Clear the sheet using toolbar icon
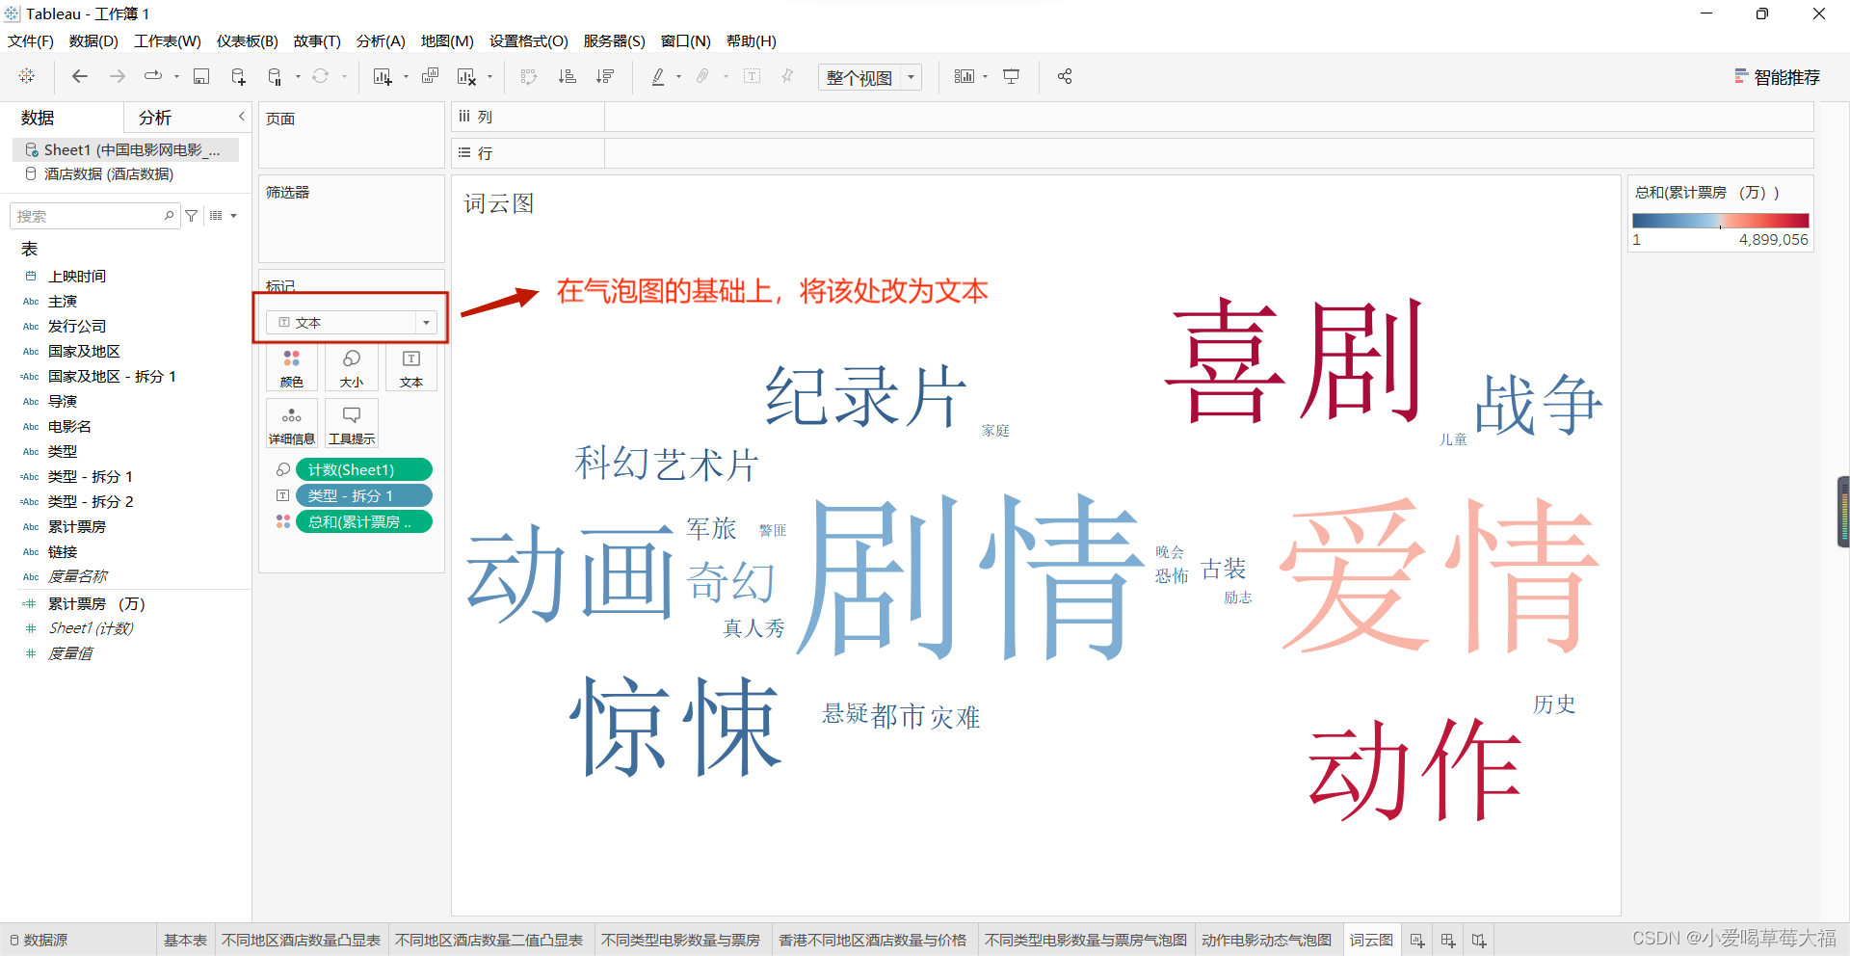 [467, 76]
